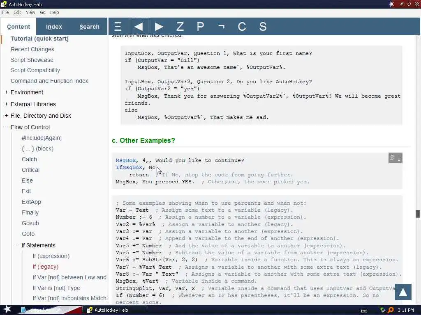421x315 pixels.
Task: Click the 3:11 PM taskbar clock
Action: 406,310
